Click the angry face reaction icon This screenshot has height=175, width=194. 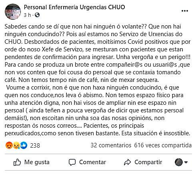coord(9,145)
